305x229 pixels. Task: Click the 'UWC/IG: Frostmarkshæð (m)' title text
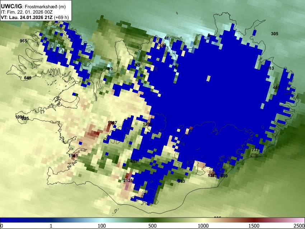[x=33, y=6]
